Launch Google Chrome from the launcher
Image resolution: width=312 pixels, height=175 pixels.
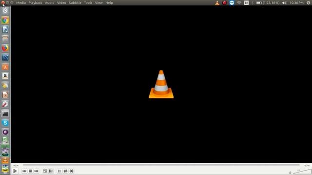(x=5, y=20)
